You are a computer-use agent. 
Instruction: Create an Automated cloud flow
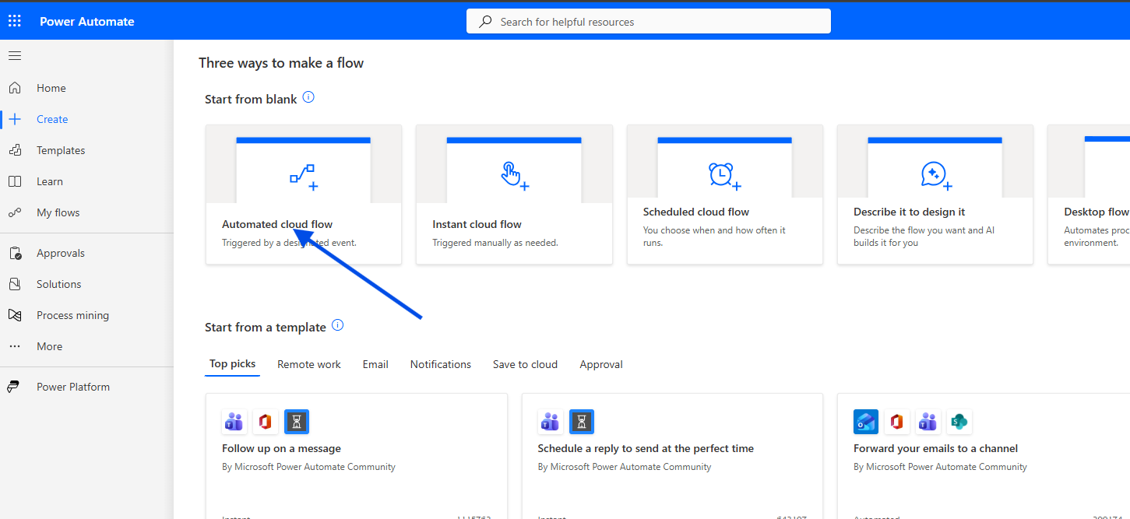pos(303,195)
